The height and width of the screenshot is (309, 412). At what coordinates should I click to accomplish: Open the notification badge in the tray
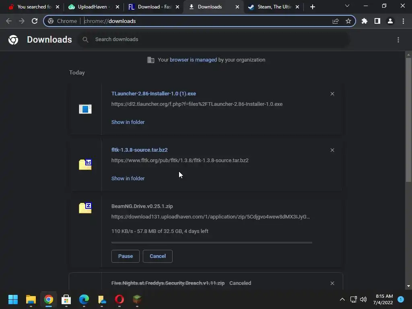tap(401, 299)
